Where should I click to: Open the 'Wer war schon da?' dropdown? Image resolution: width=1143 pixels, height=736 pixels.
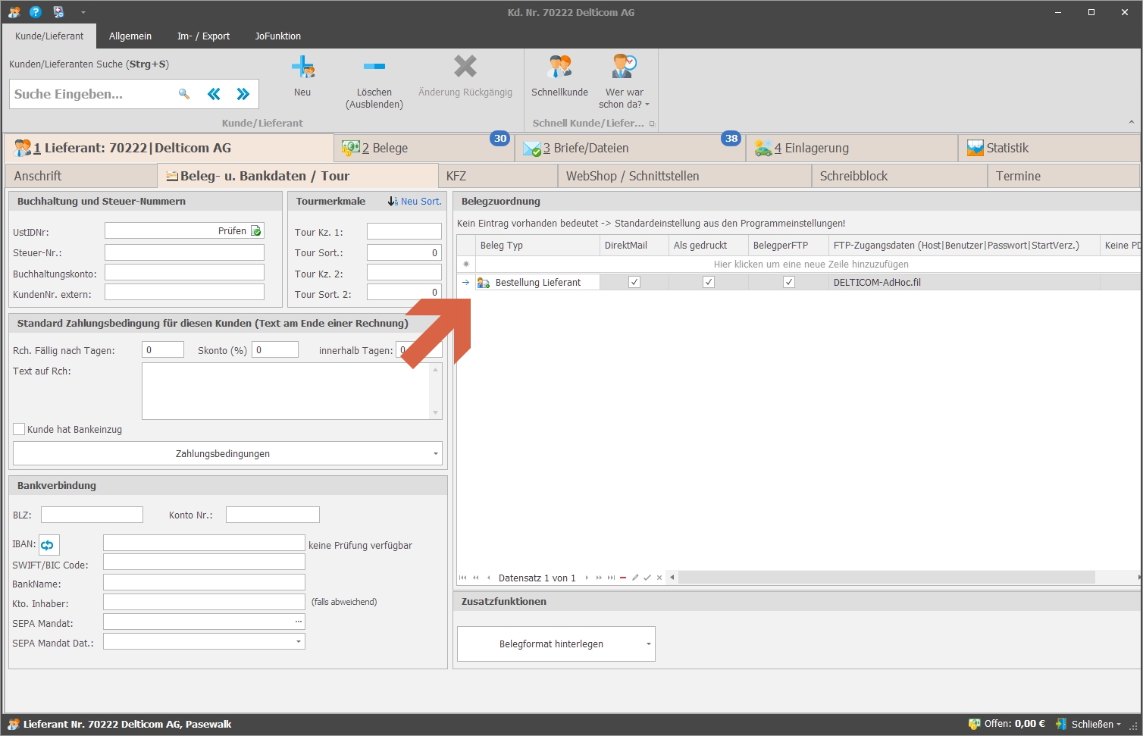624,81
